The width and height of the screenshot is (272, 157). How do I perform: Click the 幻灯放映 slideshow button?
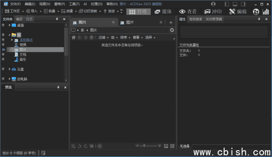point(88,11)
